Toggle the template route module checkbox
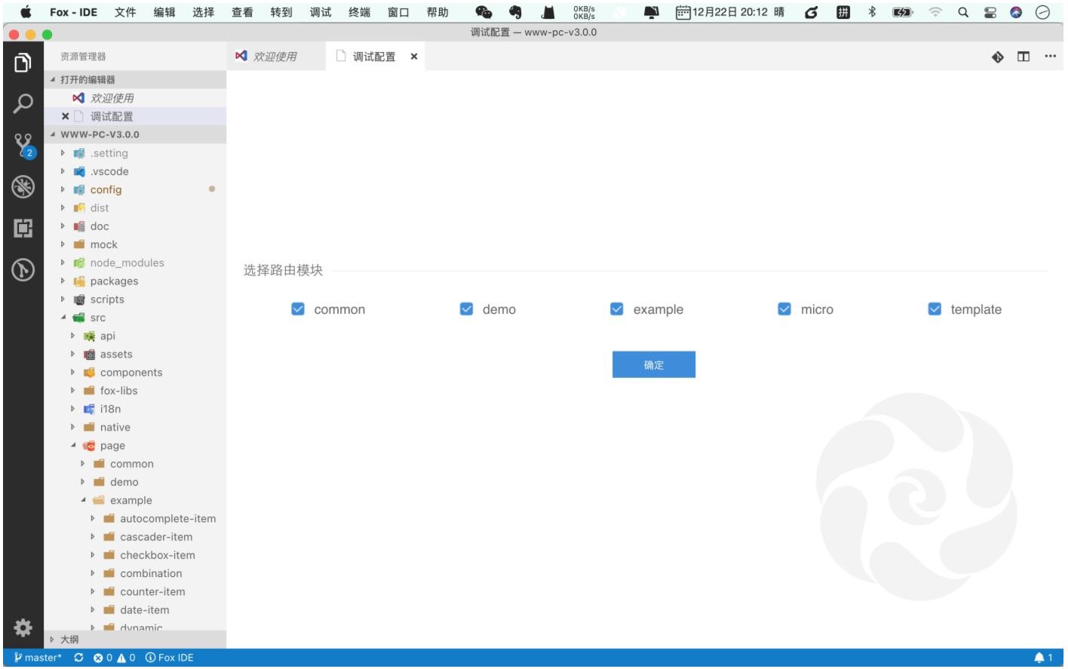The width and height of the screenshot is (1068, 669). (x=934, y=309)
